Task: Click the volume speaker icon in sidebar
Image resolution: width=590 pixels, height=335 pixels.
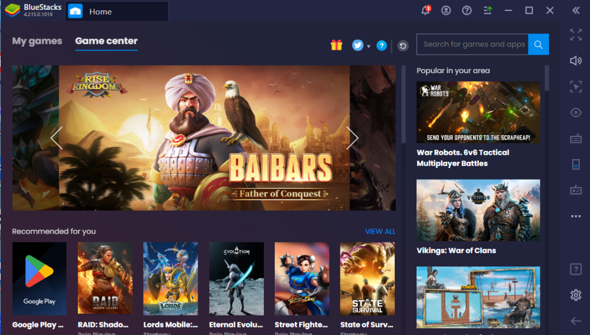Action: point(576,60)
